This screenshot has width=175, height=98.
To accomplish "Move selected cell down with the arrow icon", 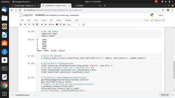I will click(x=46, y=24).
